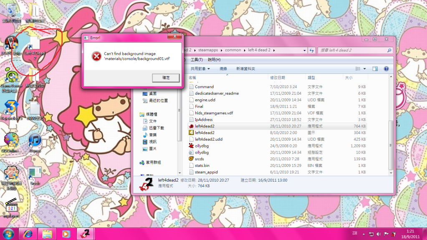Click the Internet Explorer taskbar icon
The height and width of the screenshot is (240, 427).
click(28, 234)
